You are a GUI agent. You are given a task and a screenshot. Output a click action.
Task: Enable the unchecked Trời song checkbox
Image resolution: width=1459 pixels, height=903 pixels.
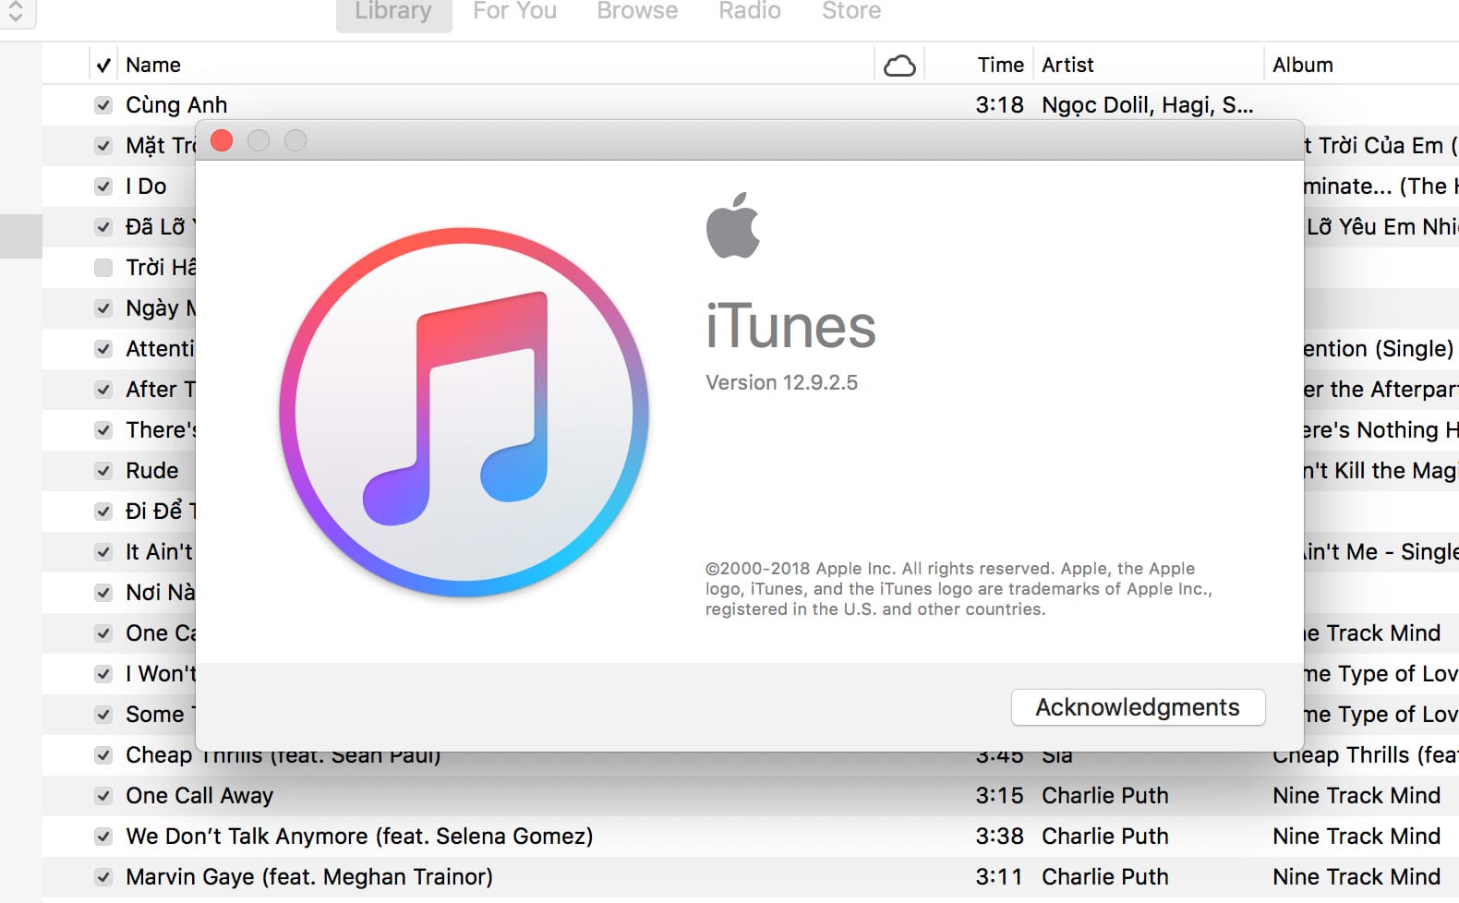point(103,268)
